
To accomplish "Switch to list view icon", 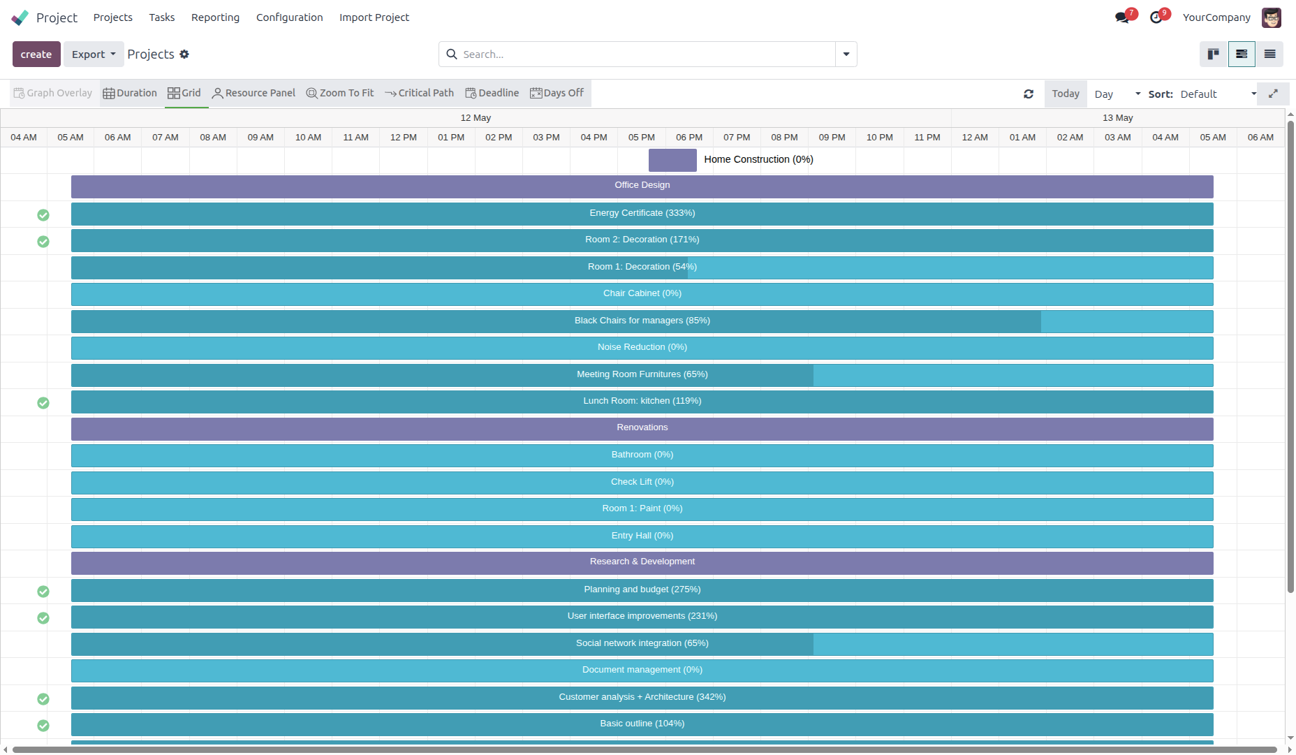I will (1269, 54).
